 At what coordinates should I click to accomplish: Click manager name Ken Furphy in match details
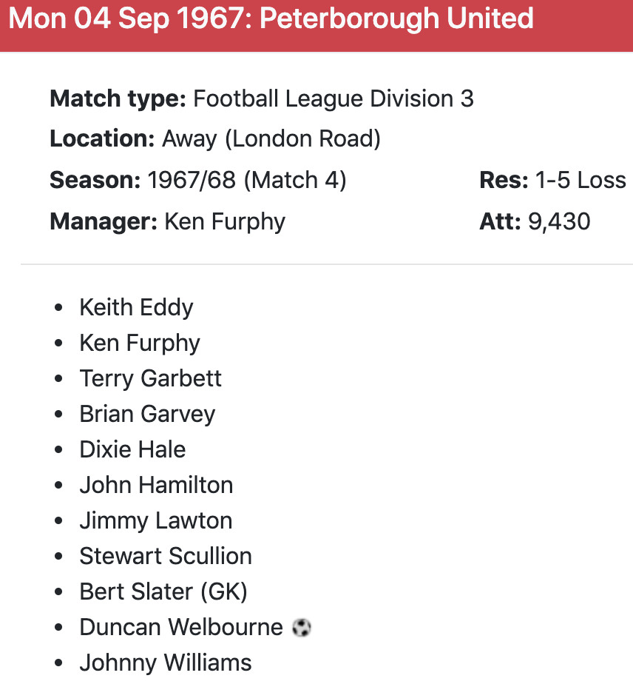[x=225, y=221]
